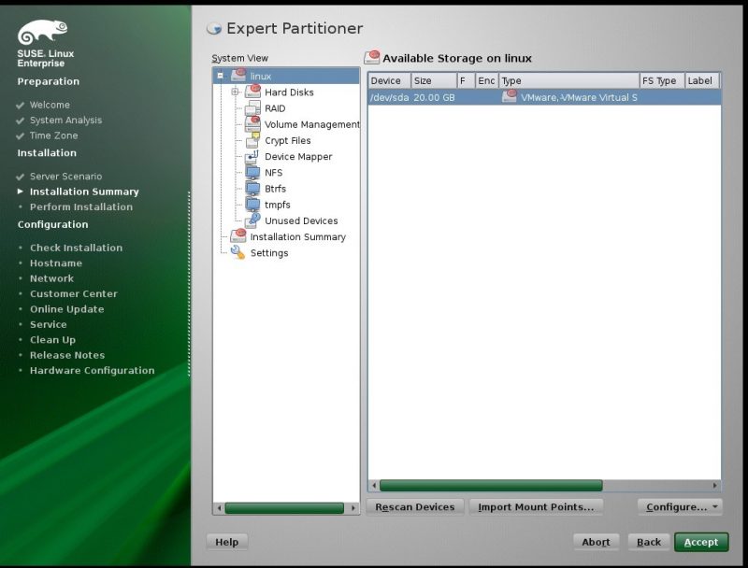Click the storage table horizontal scrollbar

491,486
